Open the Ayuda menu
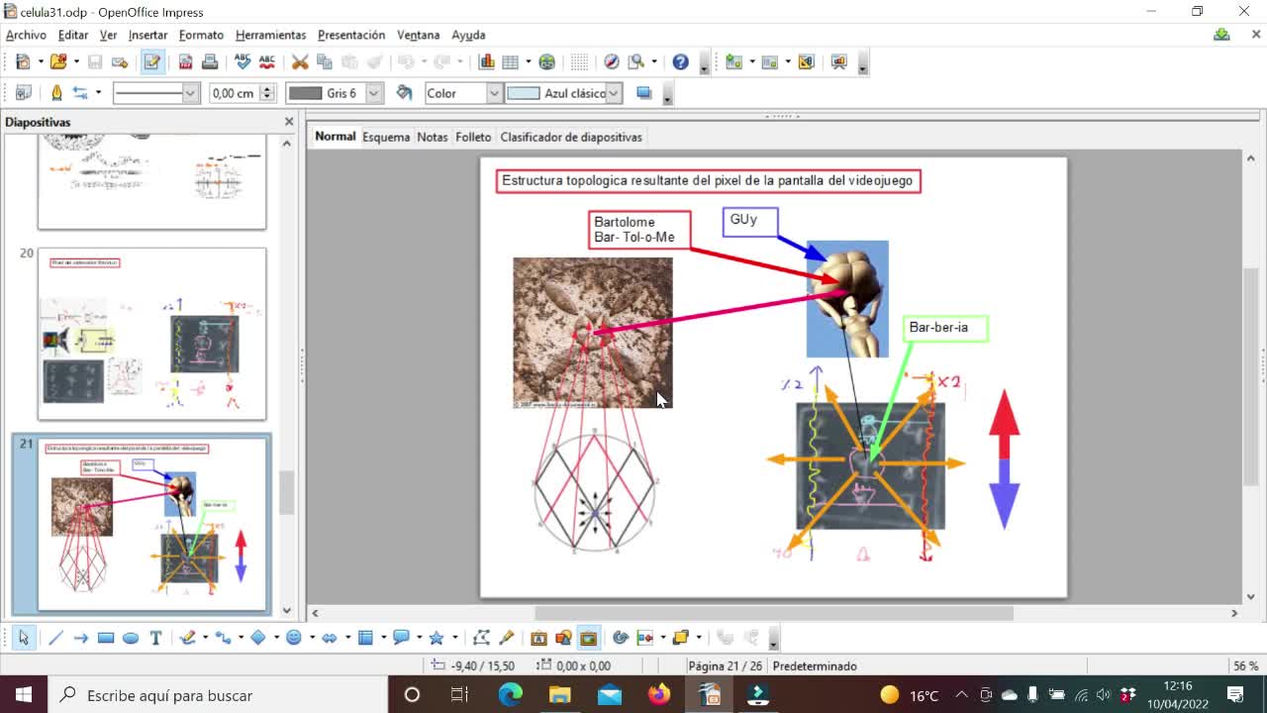Image resolution: width=1267 pixels, height=713 pixels. 468,35
